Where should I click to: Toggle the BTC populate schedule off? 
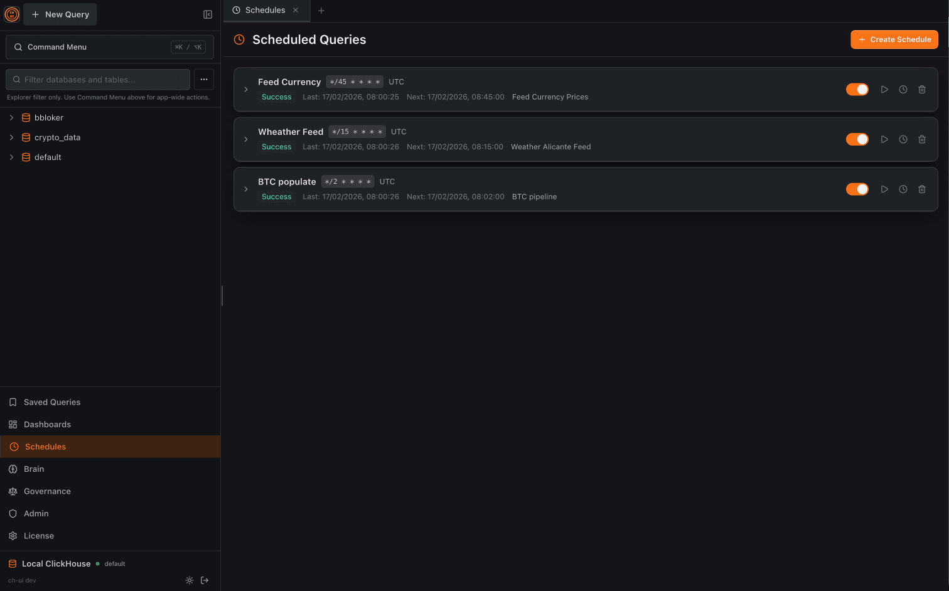click(857, 189)
